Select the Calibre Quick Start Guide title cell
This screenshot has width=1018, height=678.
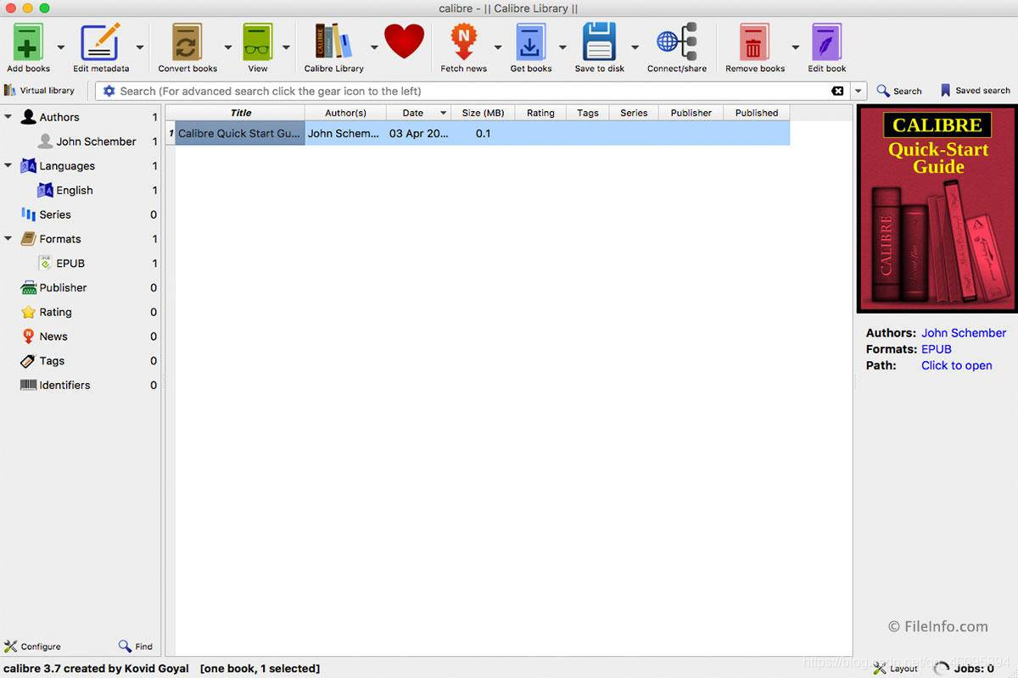240,133
